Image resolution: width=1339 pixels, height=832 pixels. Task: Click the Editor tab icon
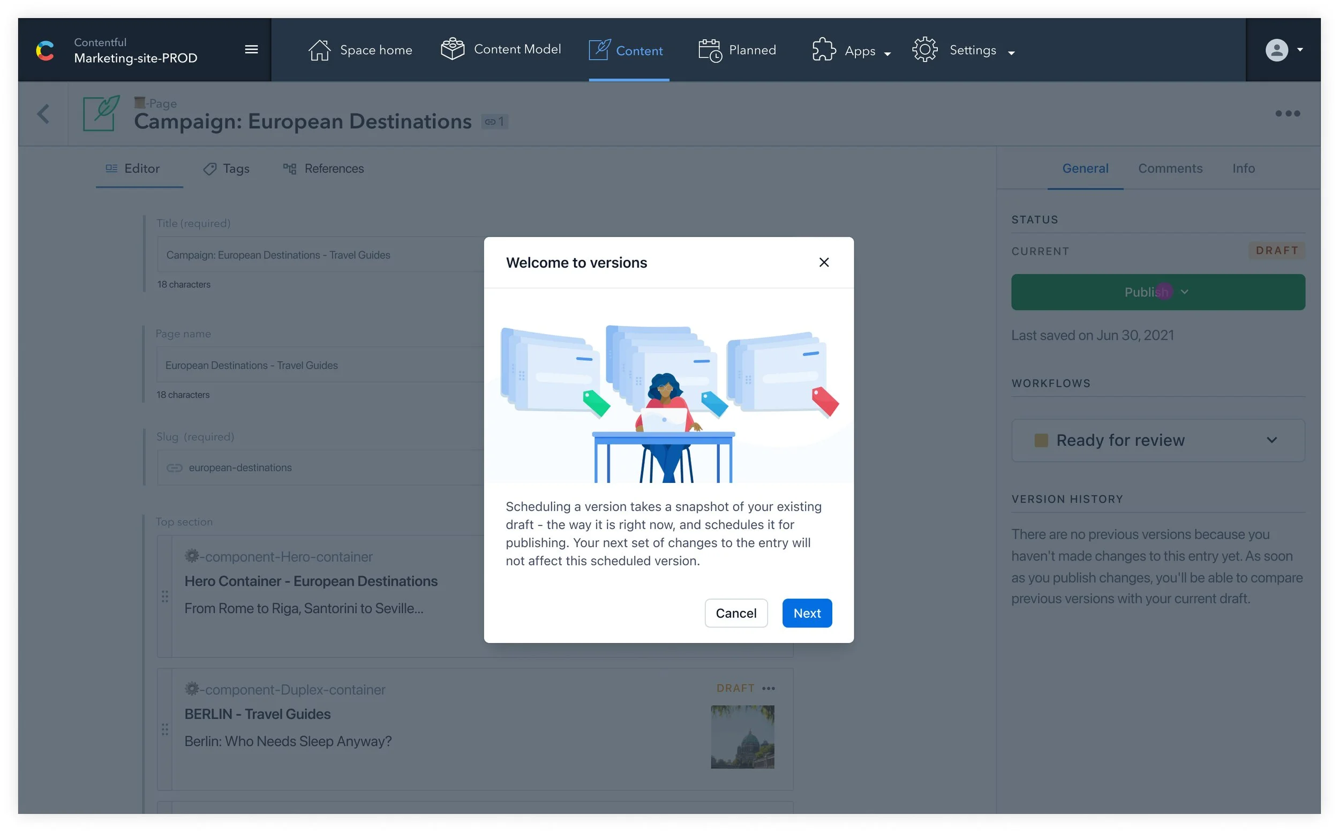click(x=112, y=168)
